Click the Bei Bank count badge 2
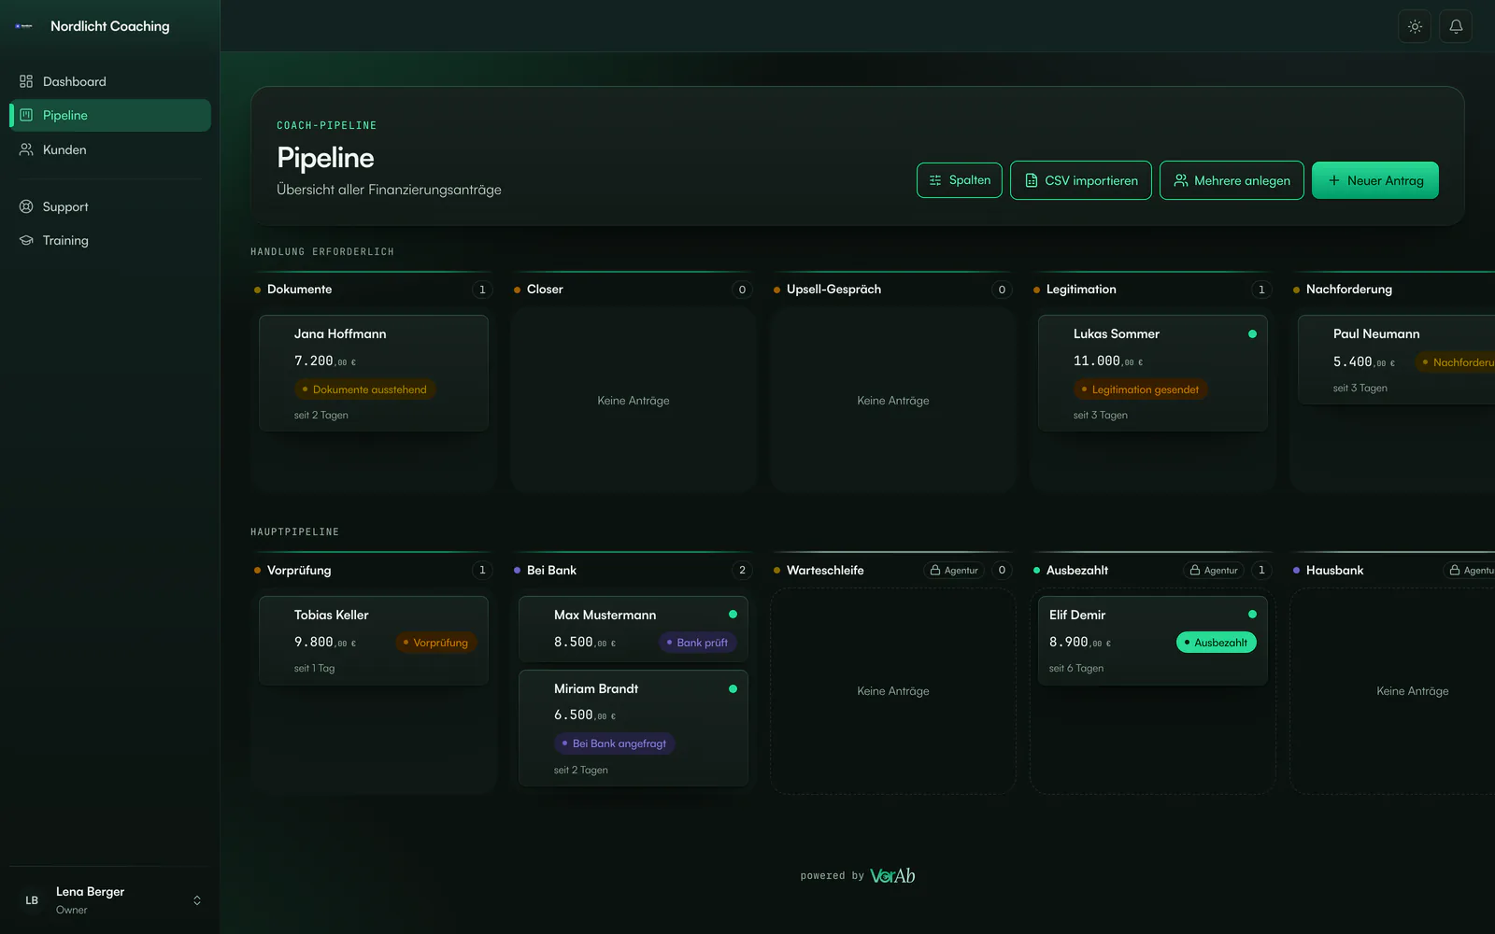Screen dimensions: 1495x934 click(742, 571)
